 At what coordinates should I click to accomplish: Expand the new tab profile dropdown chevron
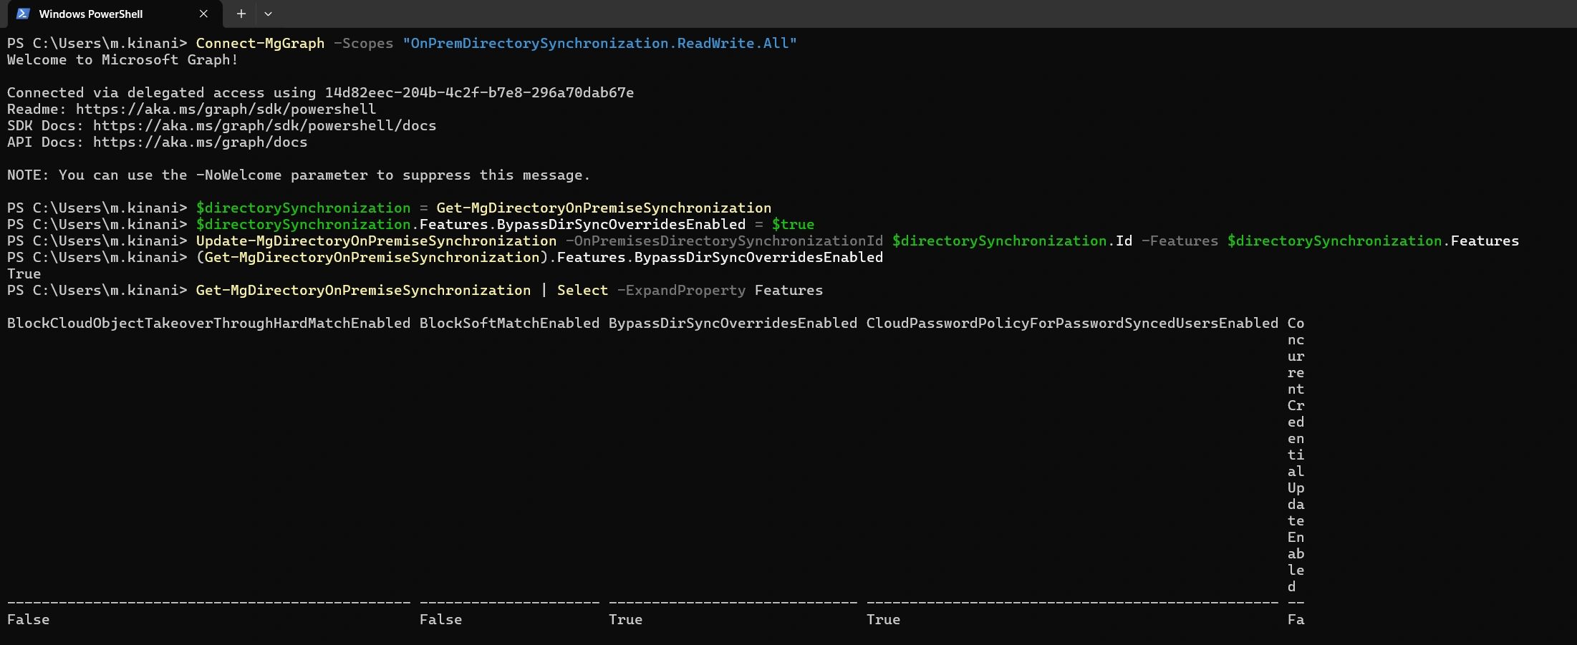click(268, 14)
